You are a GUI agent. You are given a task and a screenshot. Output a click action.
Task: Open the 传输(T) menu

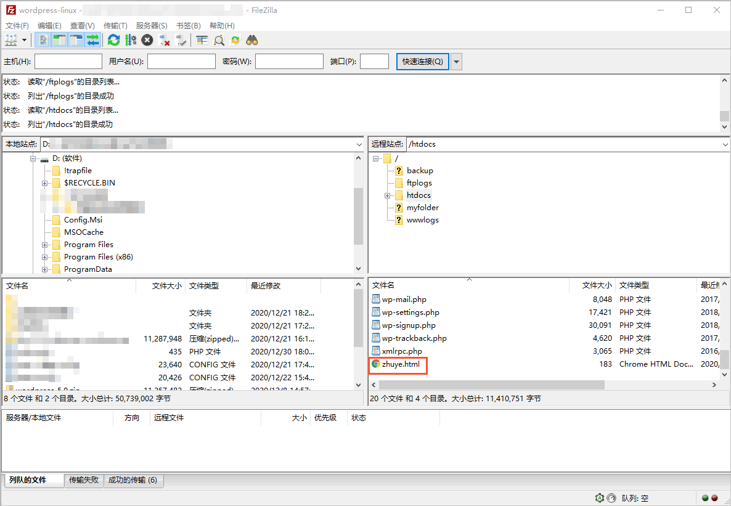pos(116,26)
